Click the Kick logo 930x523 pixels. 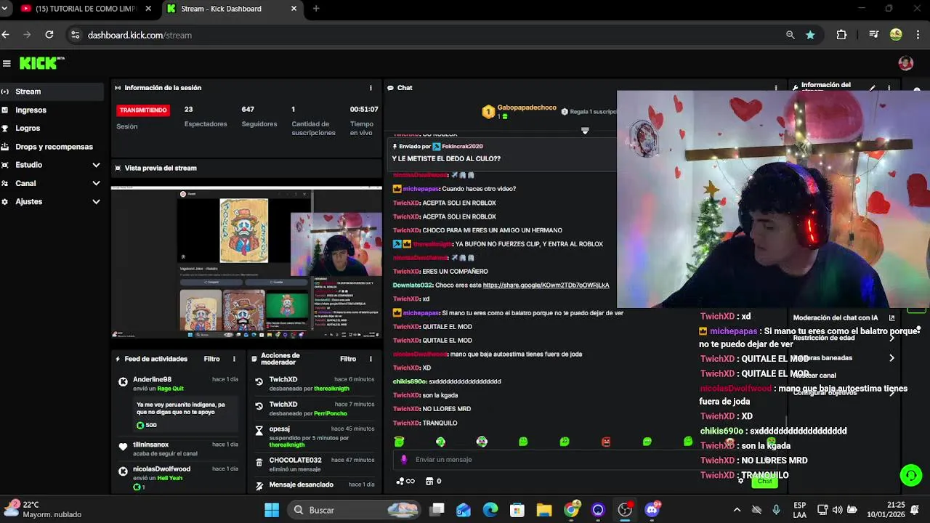pyautogui.click(x=41, y=63)
